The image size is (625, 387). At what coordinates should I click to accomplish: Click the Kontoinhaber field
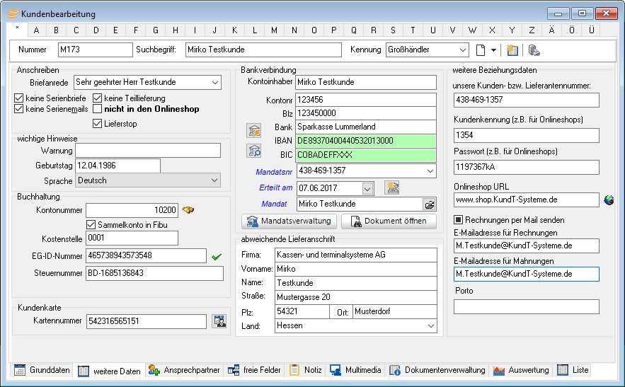pyautogui.click(x=366, y=83)
